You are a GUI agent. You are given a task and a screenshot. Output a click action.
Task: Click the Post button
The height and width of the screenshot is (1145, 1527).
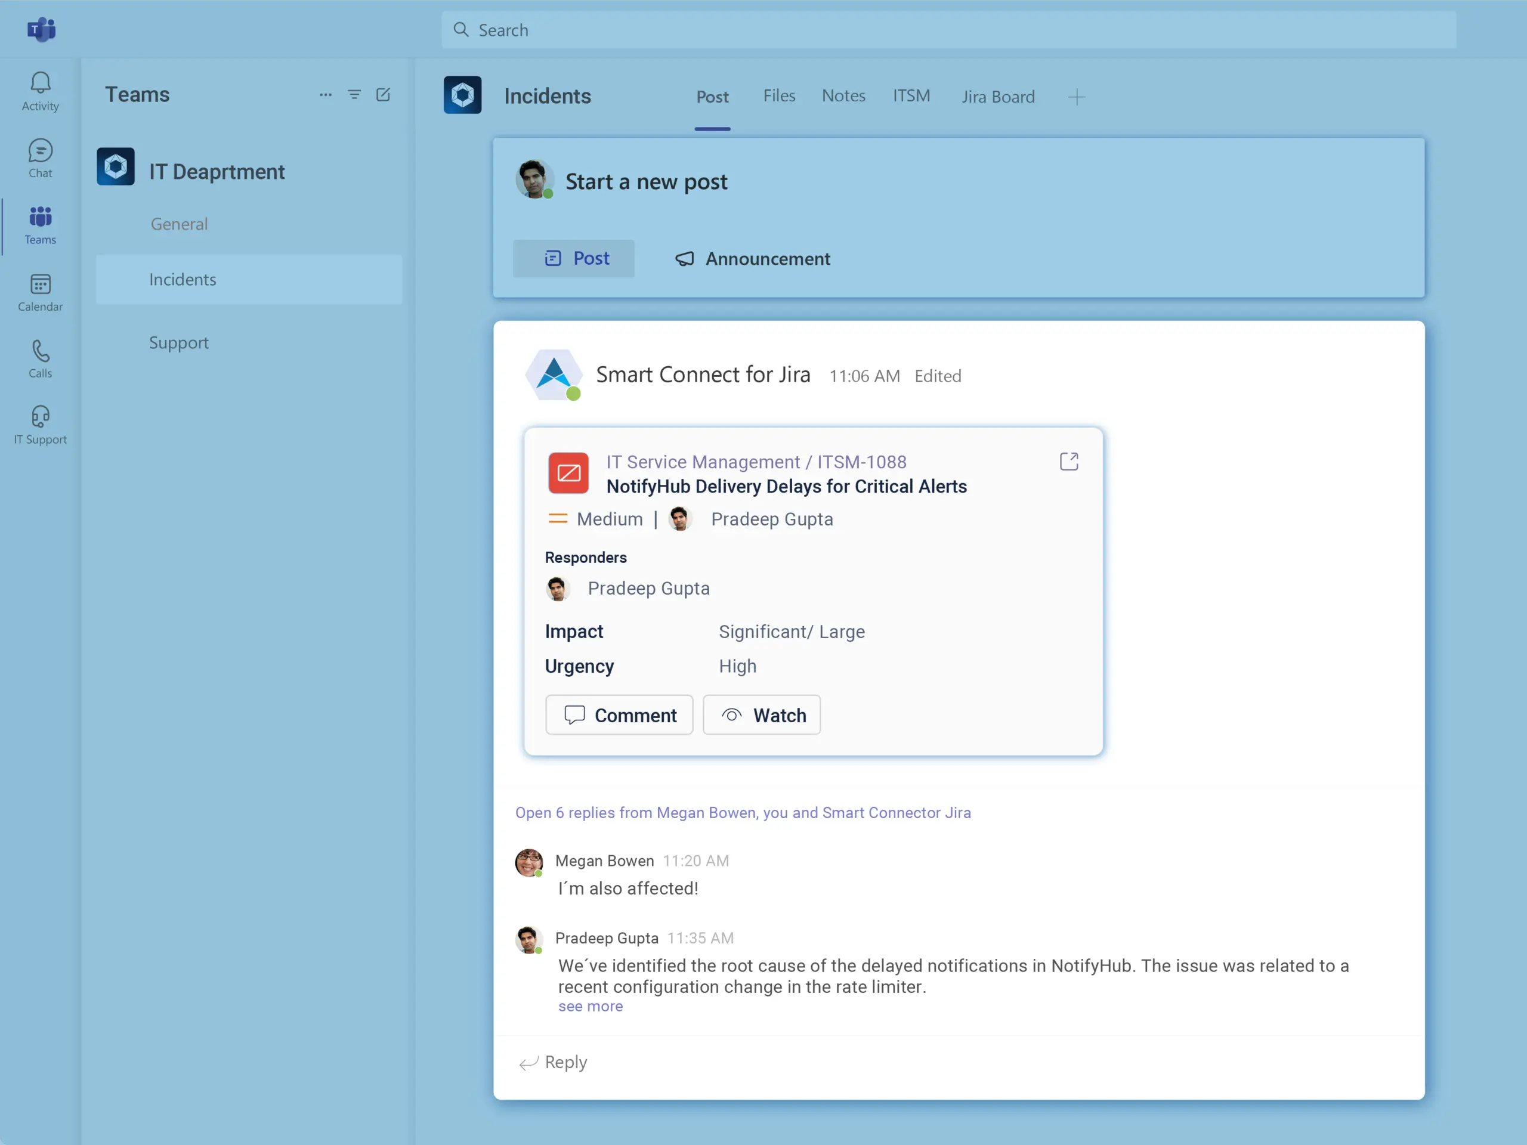click(x=573, y=258)
